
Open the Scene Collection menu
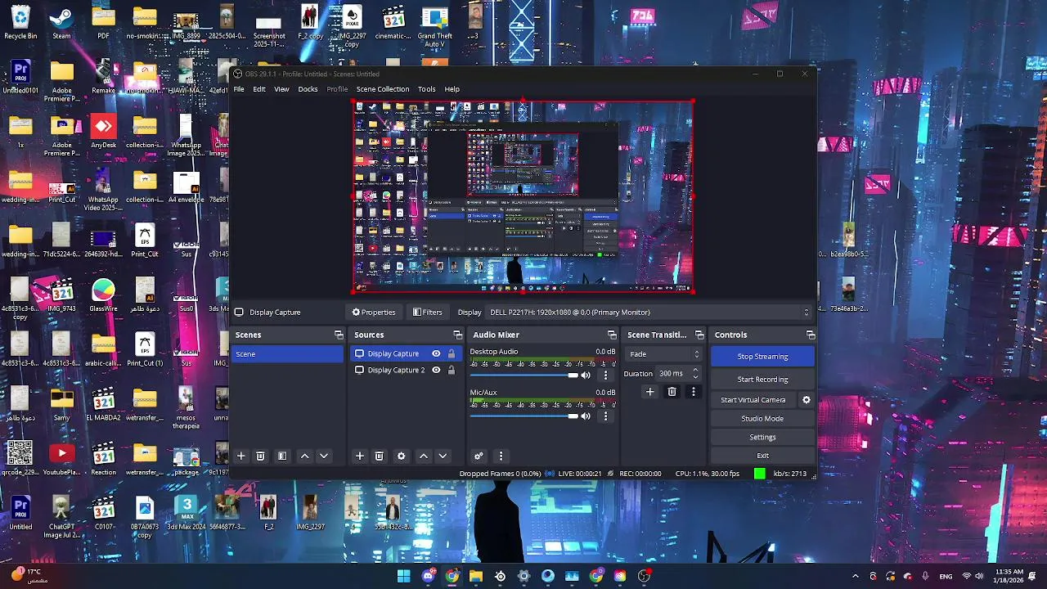click(x=382, y=89)
